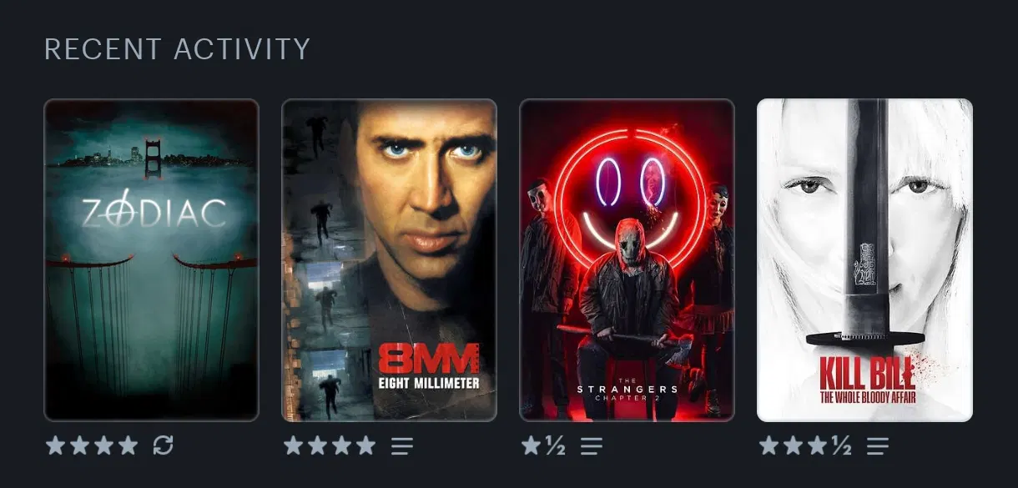Click the first star under Kill Bill
Viewport: 1018px width, 488px height.
tap(769, 445)
